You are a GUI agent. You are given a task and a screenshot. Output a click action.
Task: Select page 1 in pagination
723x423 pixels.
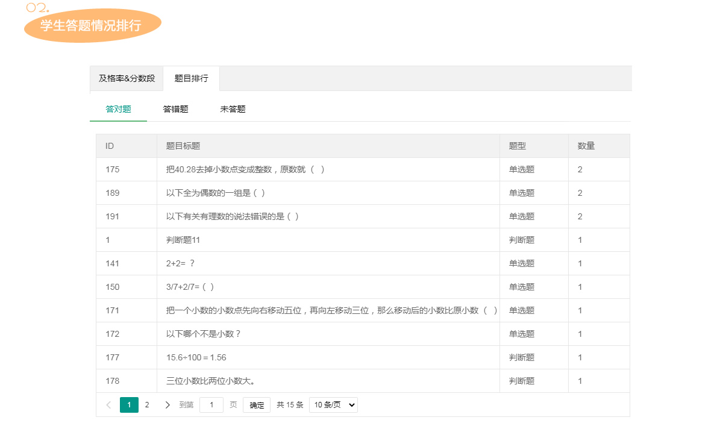pyautogui.click(x=129, y=405)
